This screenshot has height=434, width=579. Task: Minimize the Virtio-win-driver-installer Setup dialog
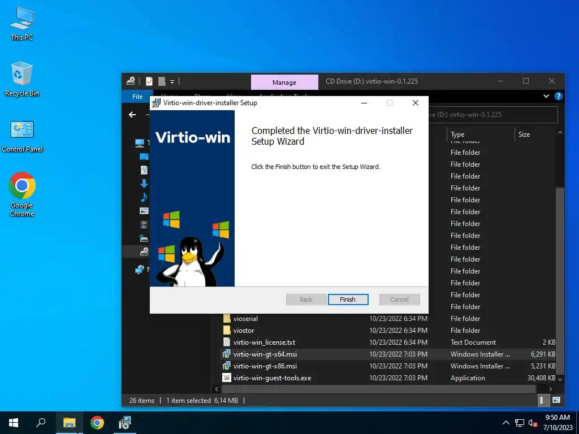point(364,103)
